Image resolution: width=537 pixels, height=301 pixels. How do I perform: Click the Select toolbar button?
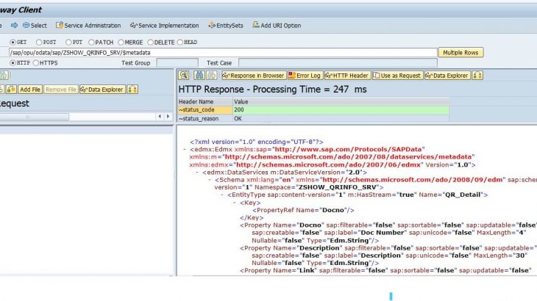point(35,25)
